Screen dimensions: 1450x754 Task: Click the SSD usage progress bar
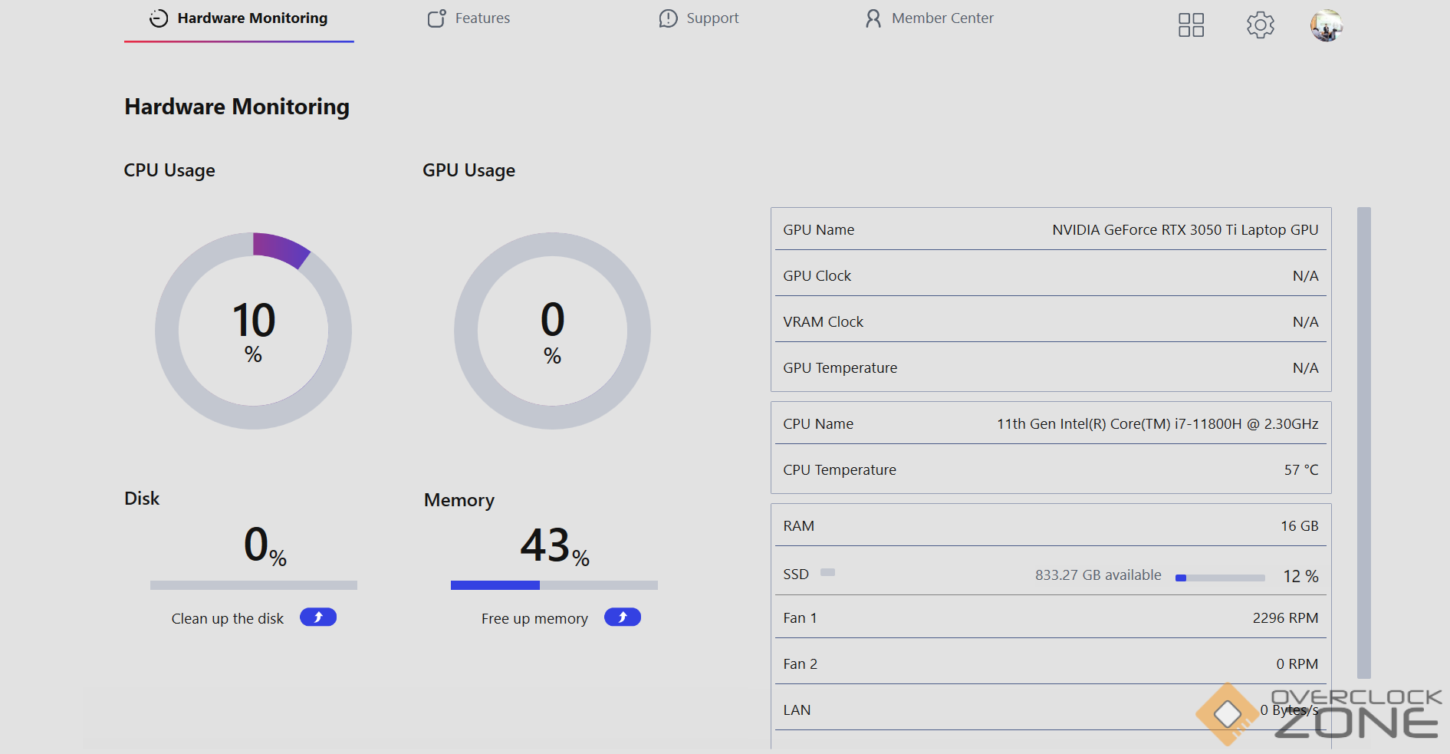point(1219,578)
